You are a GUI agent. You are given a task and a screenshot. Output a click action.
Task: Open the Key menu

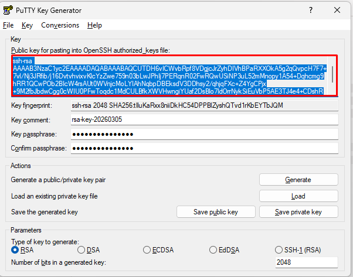[27, 25]
